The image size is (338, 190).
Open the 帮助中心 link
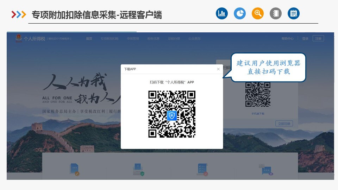click(287, 39)
